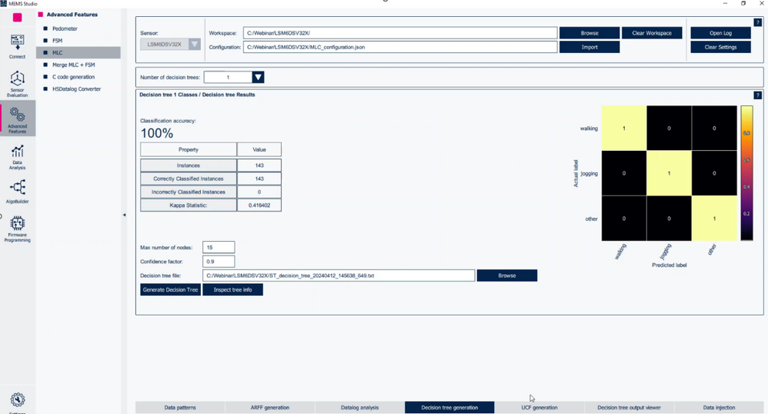
Task: Click the Workspace path field
Action: coord(400,33)
